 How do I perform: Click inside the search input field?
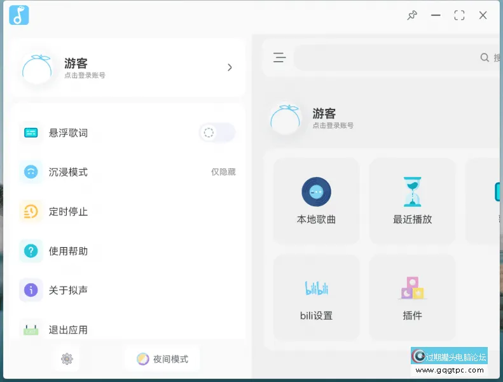tap(398, 57)
